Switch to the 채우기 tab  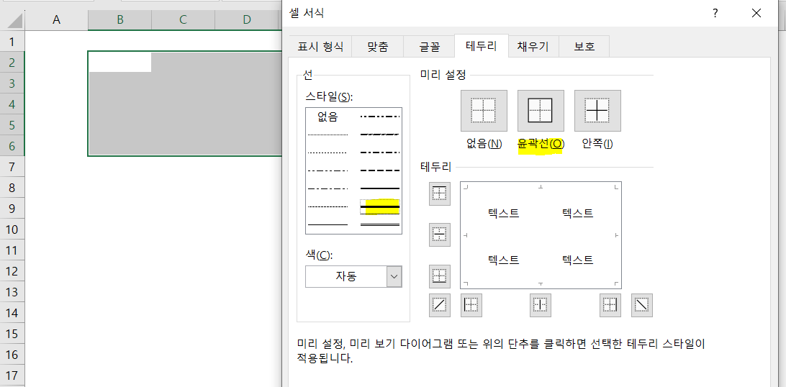(x=533, y=47)
